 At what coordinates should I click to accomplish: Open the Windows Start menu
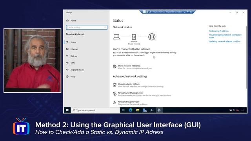[x=67, y=110]
